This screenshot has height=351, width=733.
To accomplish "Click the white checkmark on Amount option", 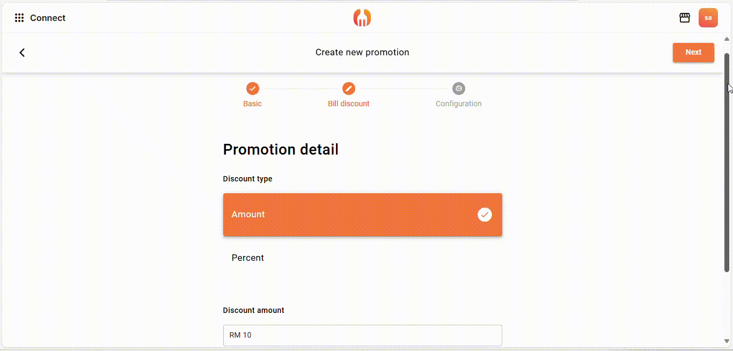I will [485, 215].
